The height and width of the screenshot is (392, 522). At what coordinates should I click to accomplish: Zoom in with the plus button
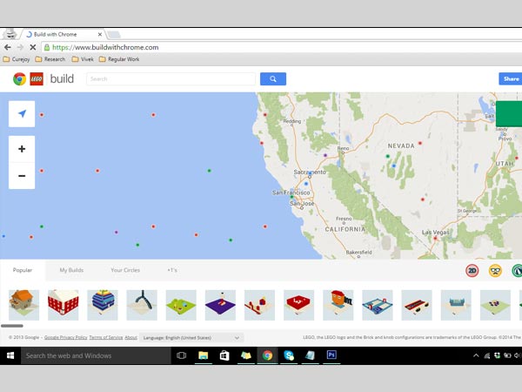[22, 149]
